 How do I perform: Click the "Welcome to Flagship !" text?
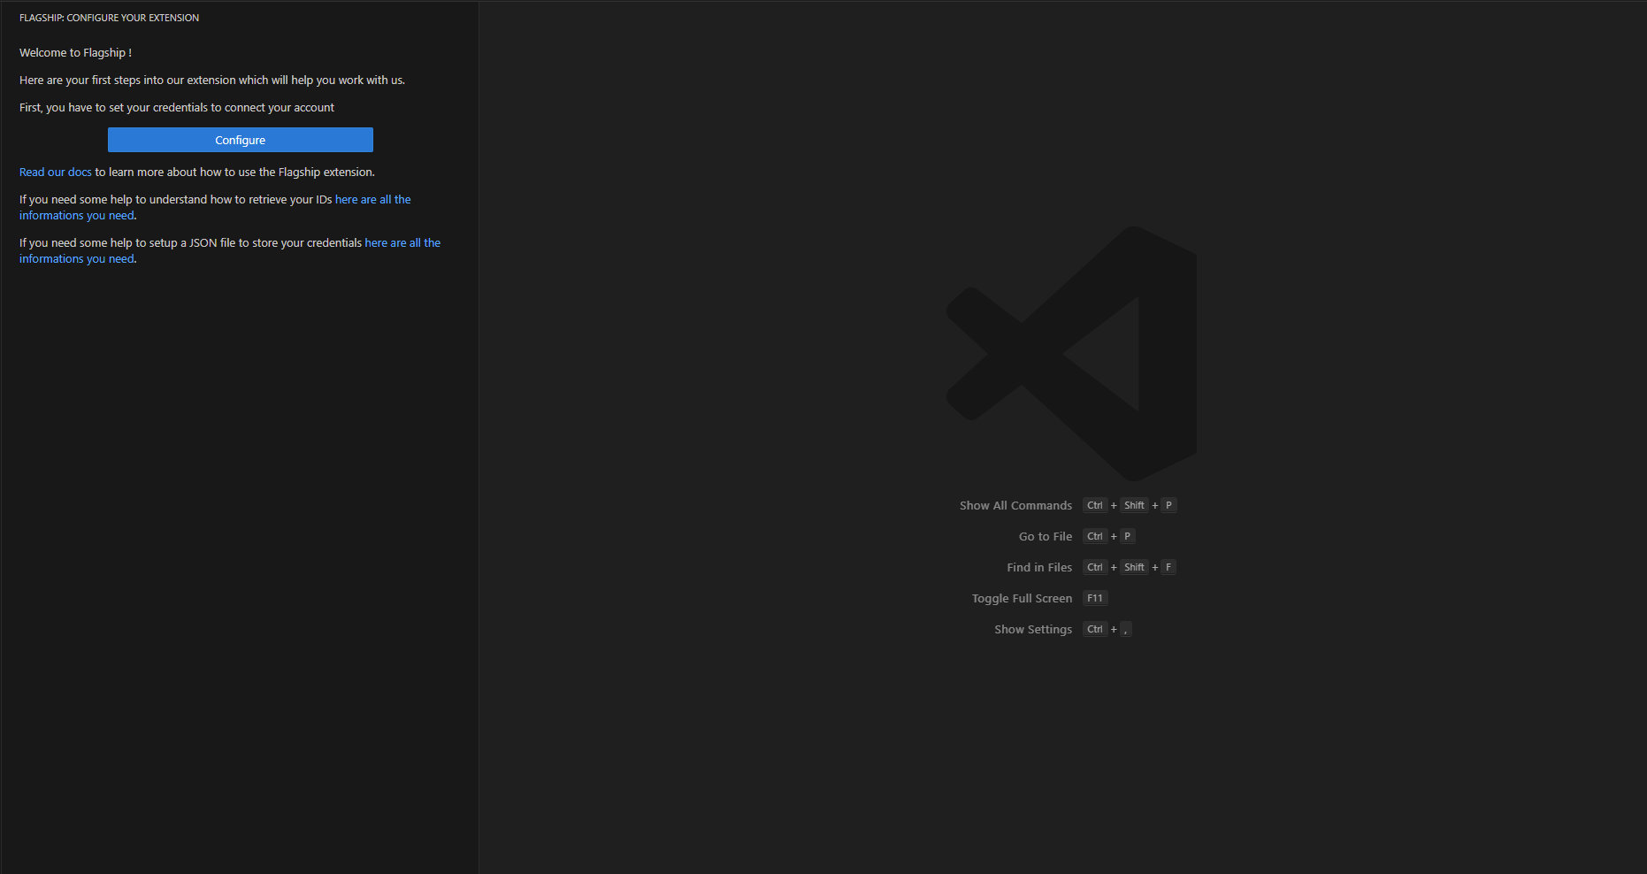[76, 53]
